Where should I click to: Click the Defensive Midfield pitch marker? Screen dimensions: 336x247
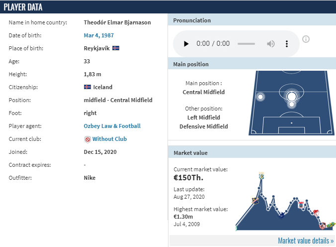coord(292,105)
